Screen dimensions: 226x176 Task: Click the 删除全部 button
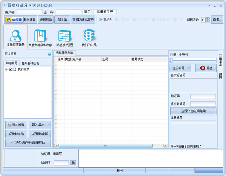40,134
